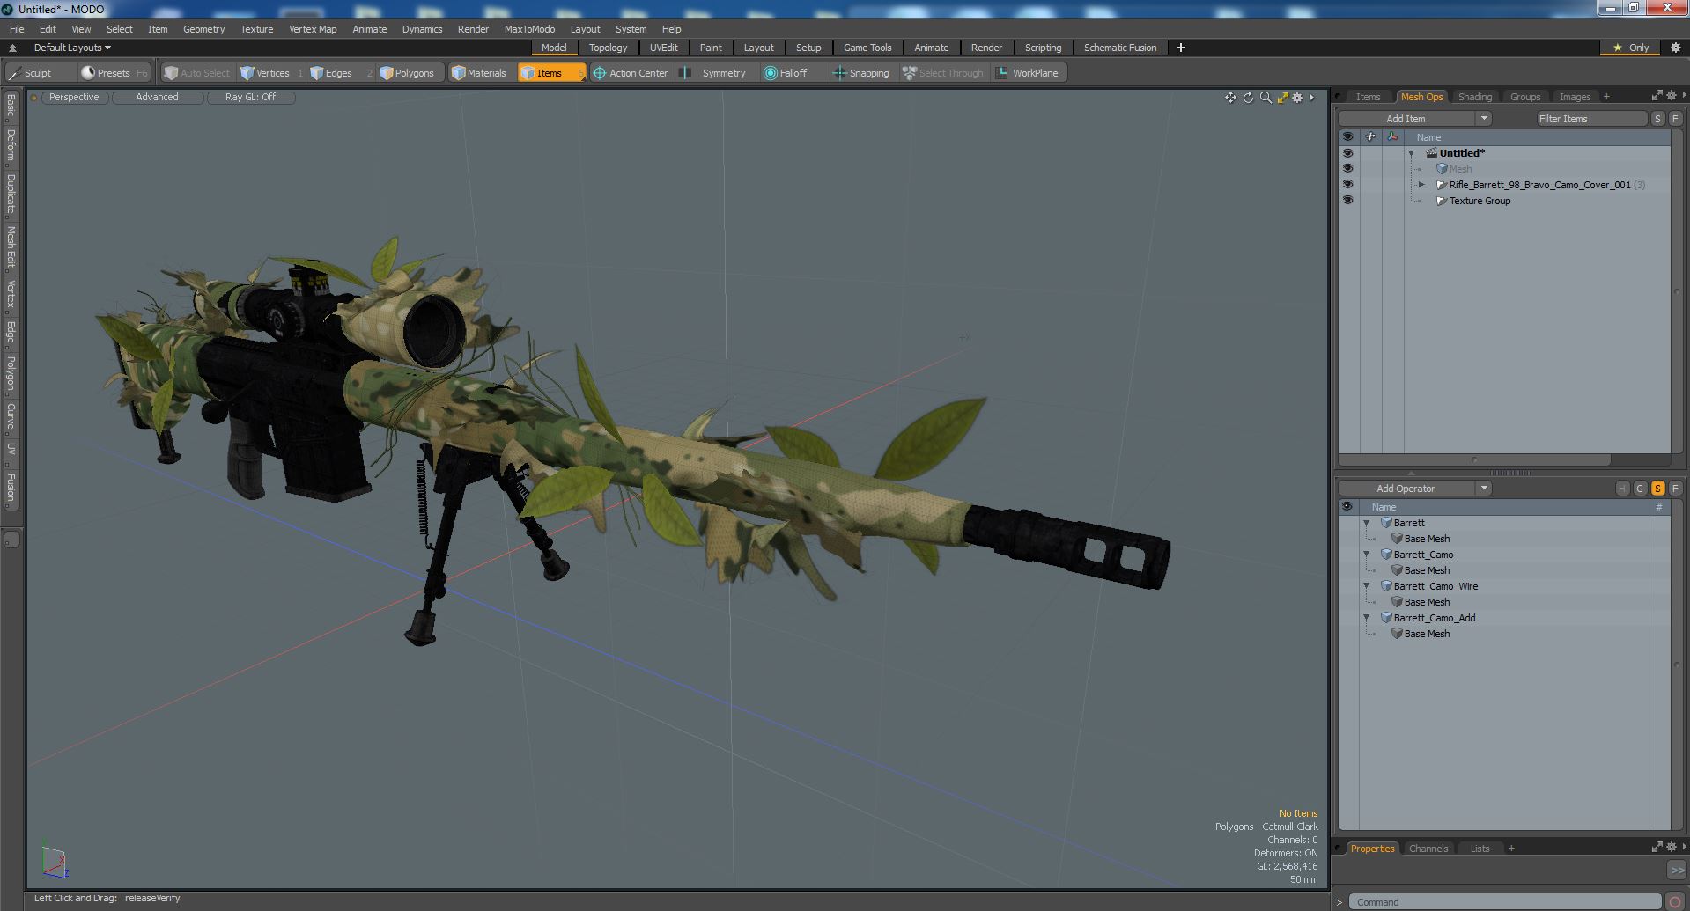The image size is (1690, 911).
Task: Collapse the Untitled* scene tree
Action: [1411, 153]
